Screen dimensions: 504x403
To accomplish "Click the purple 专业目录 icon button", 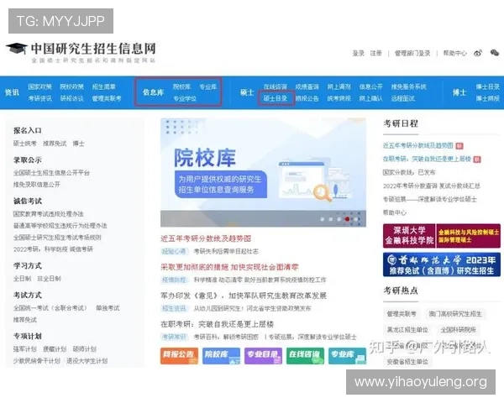I will click(263, 356).
